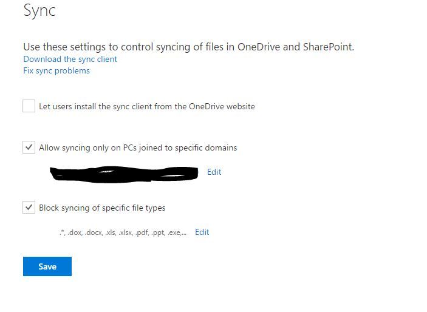Click the 'Let users install the sync client' label
The height and width of the screenshot is (312, 427).
(x=147, y=106)
